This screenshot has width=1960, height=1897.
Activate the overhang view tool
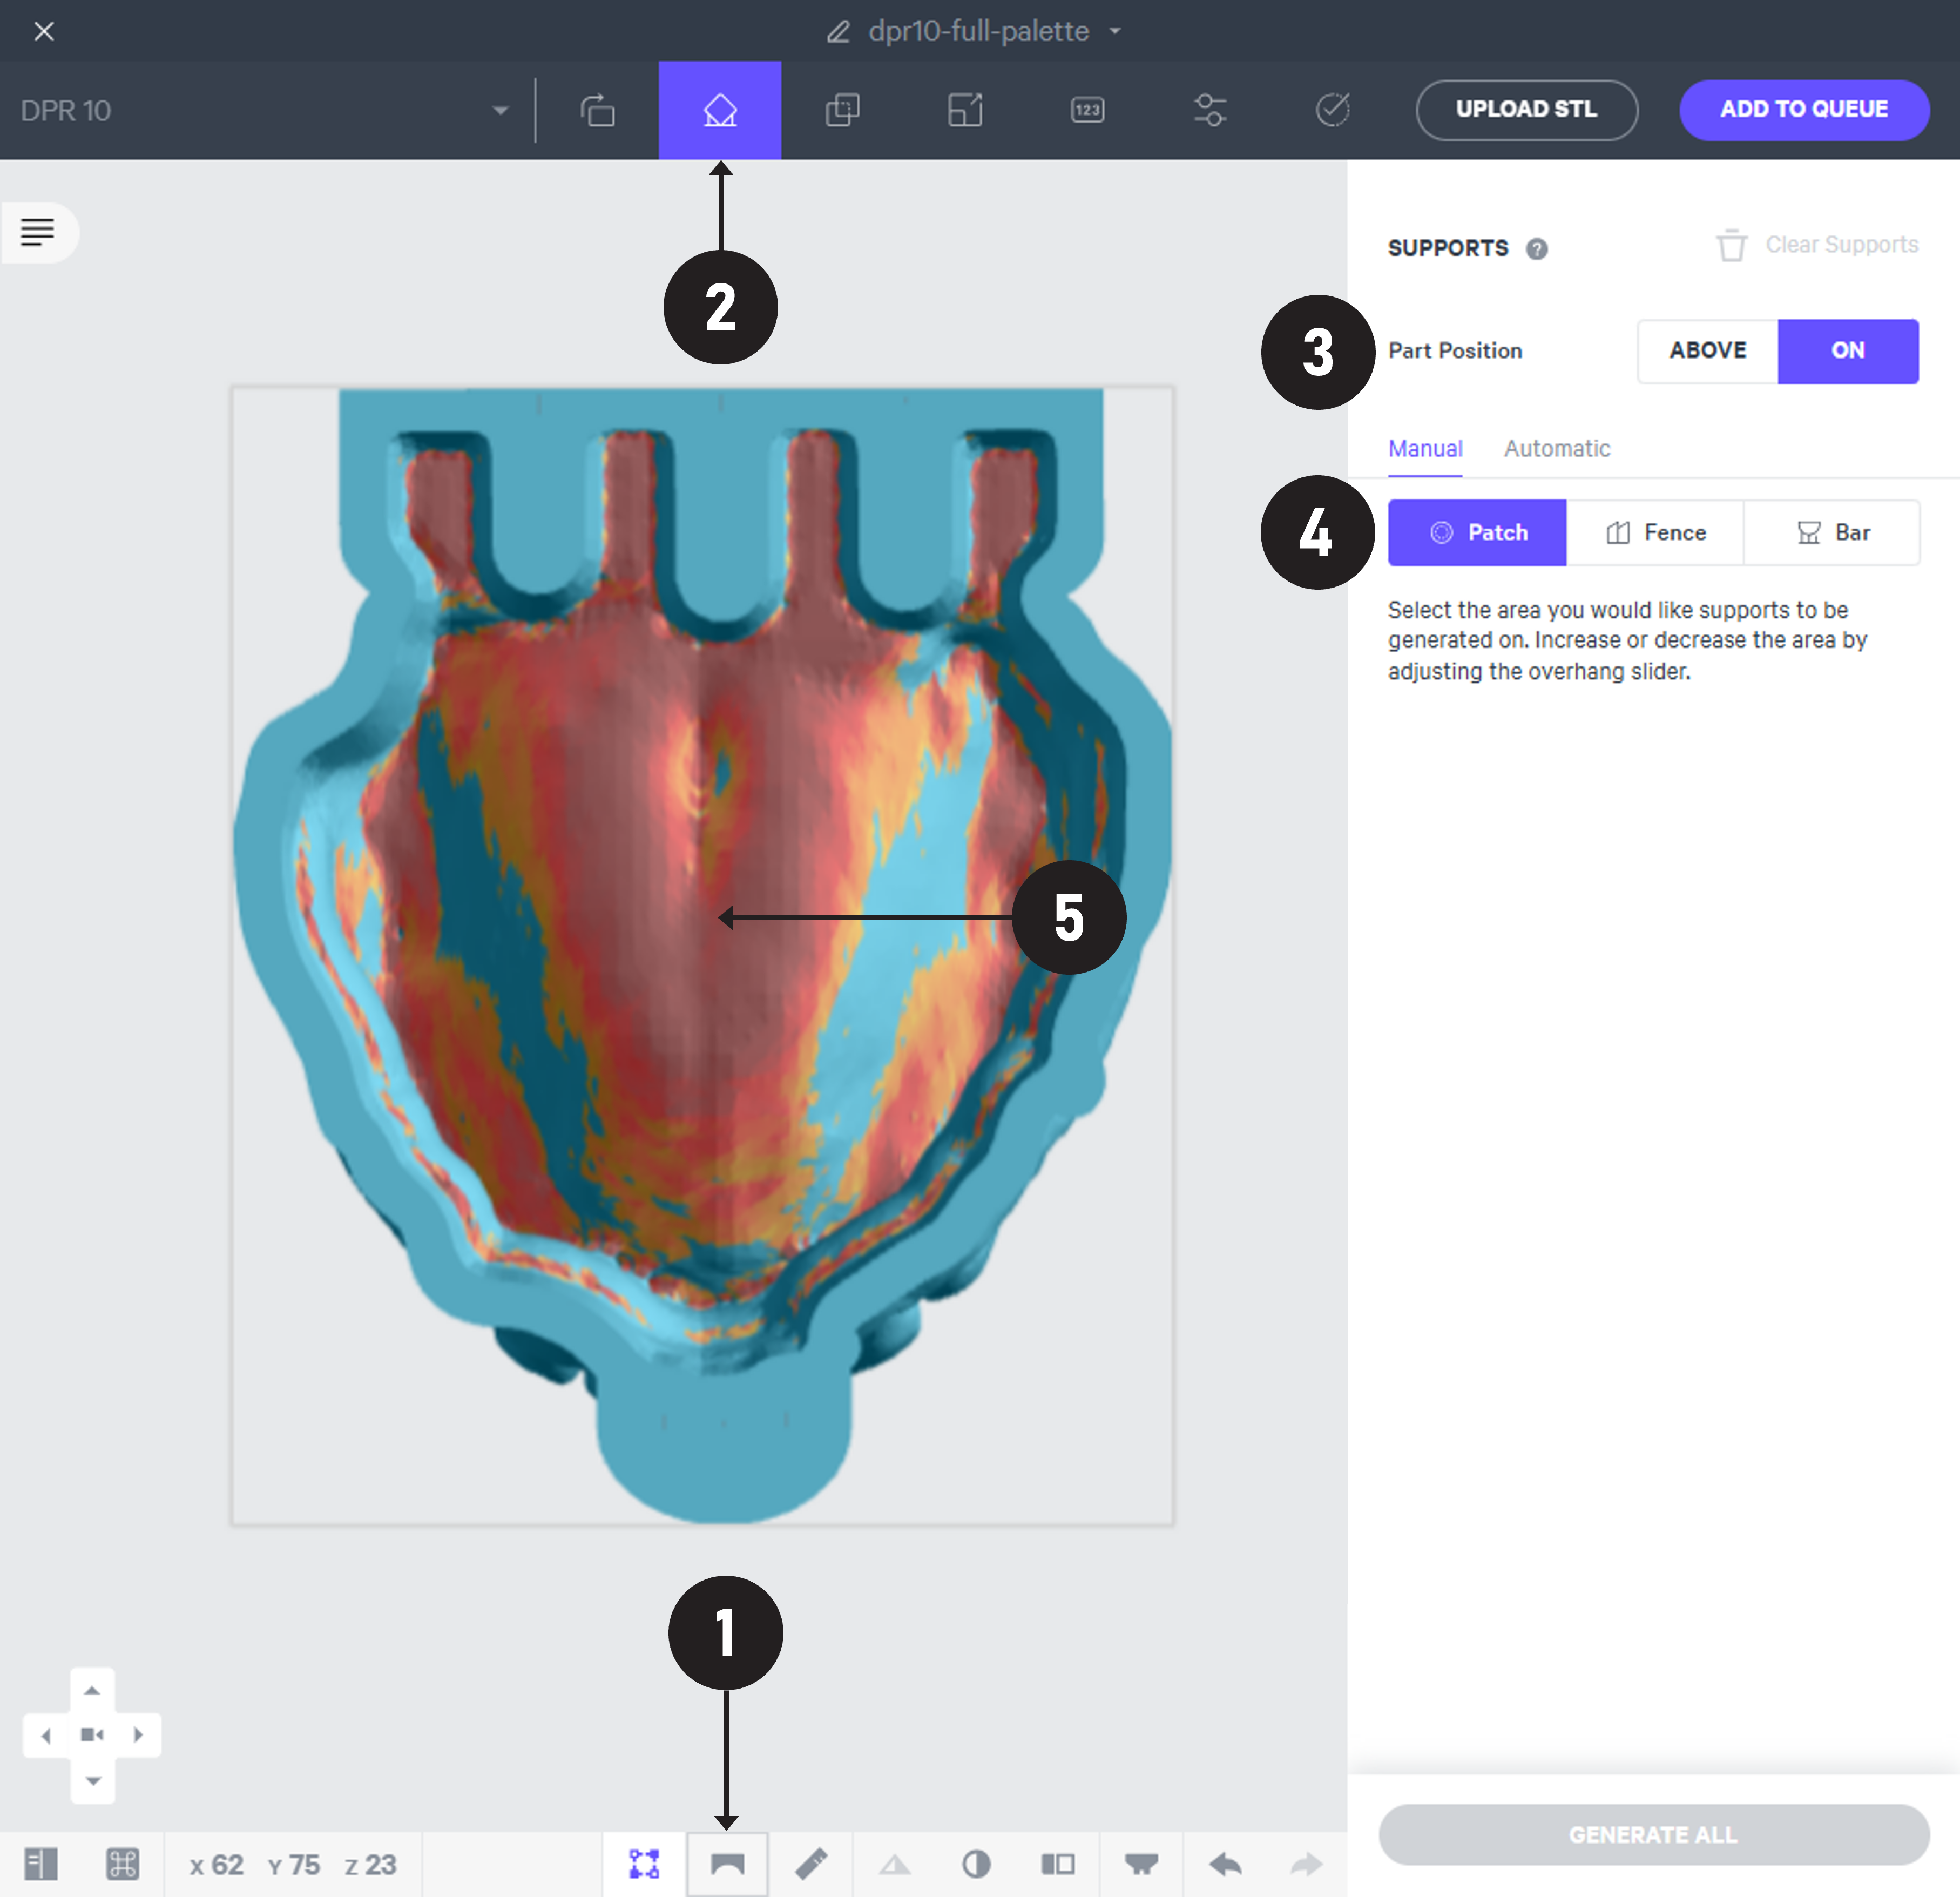pyautogui.click(x=727, y=1864)
